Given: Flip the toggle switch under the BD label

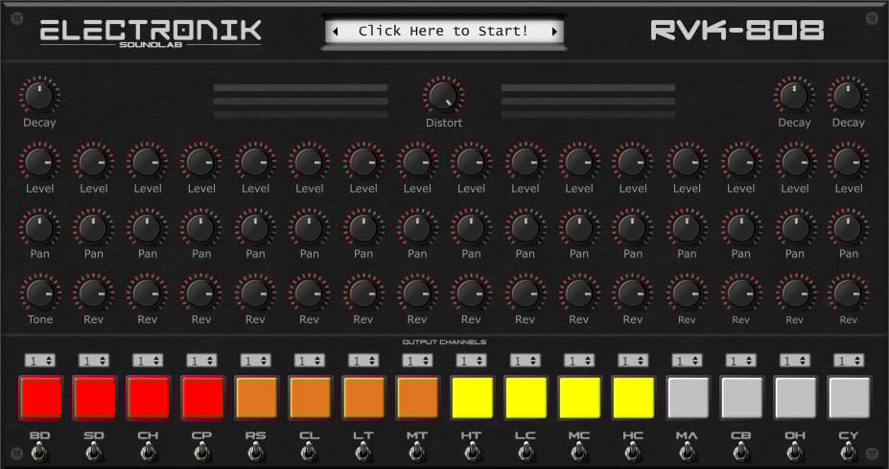Looking at the screenshot, I should (40, 452).
